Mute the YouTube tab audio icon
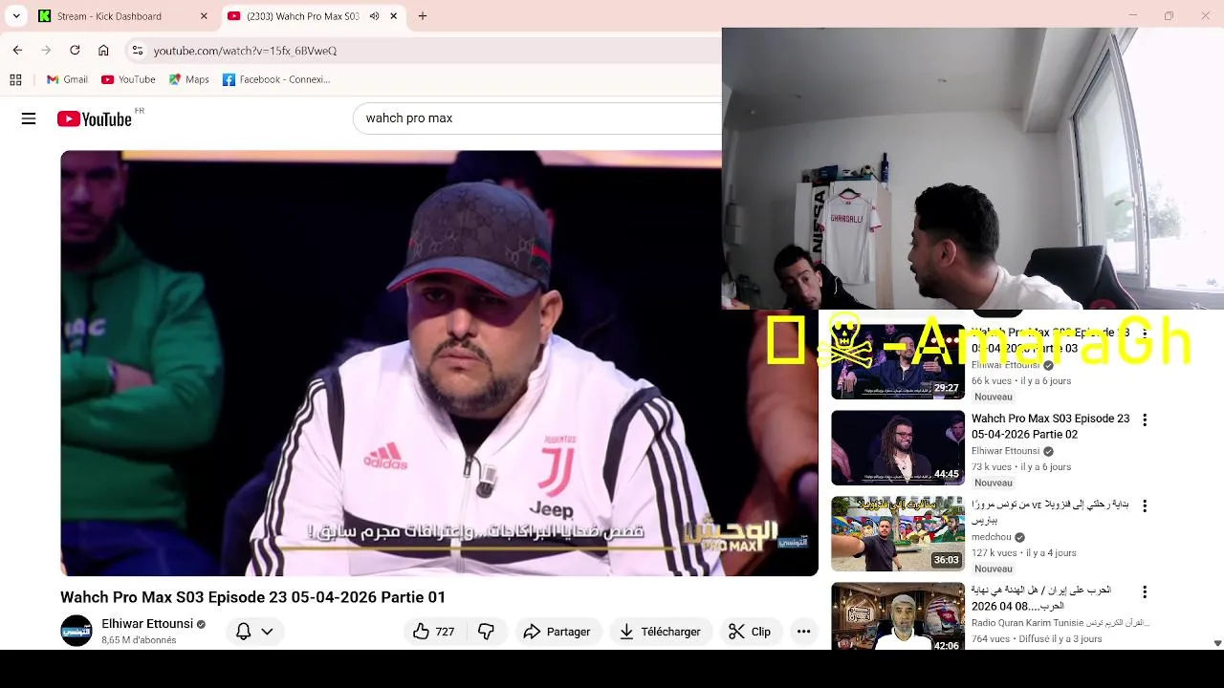 tap(374, 16)
